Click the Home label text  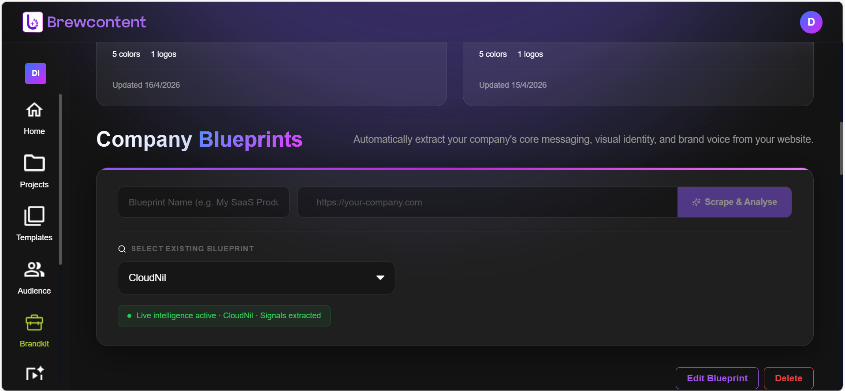(34, 131)
